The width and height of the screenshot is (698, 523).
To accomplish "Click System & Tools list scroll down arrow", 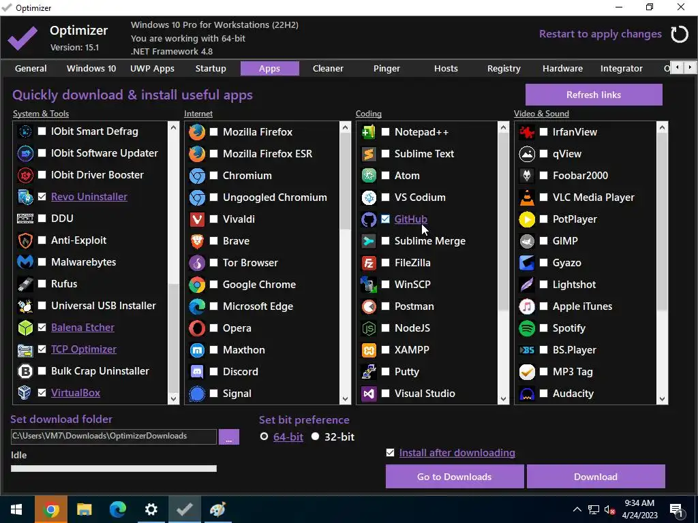I will click(x=174, y=398).
